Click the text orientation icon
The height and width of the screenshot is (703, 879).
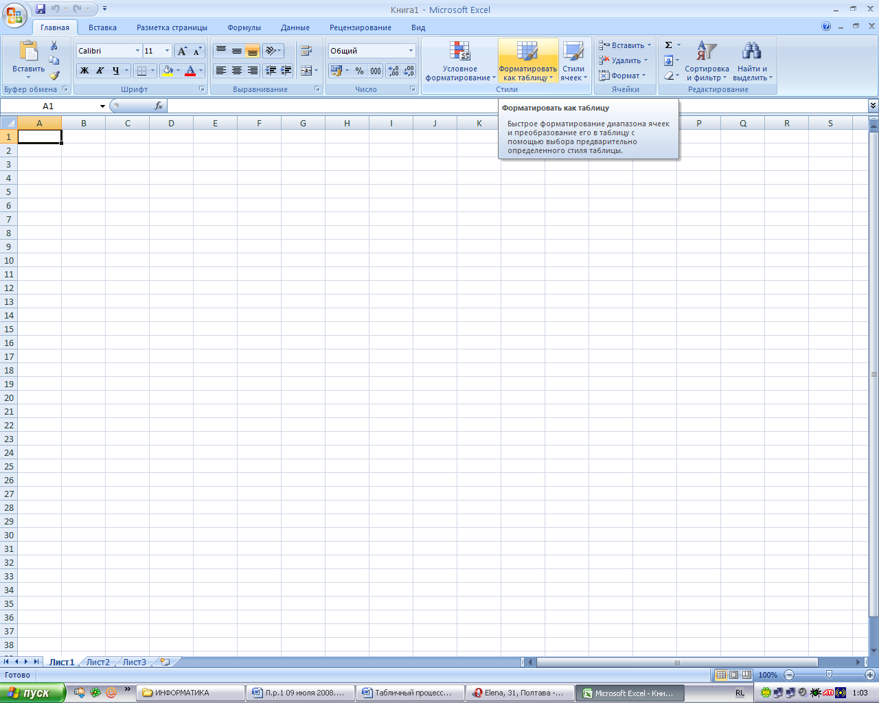[x=271, y=51]
